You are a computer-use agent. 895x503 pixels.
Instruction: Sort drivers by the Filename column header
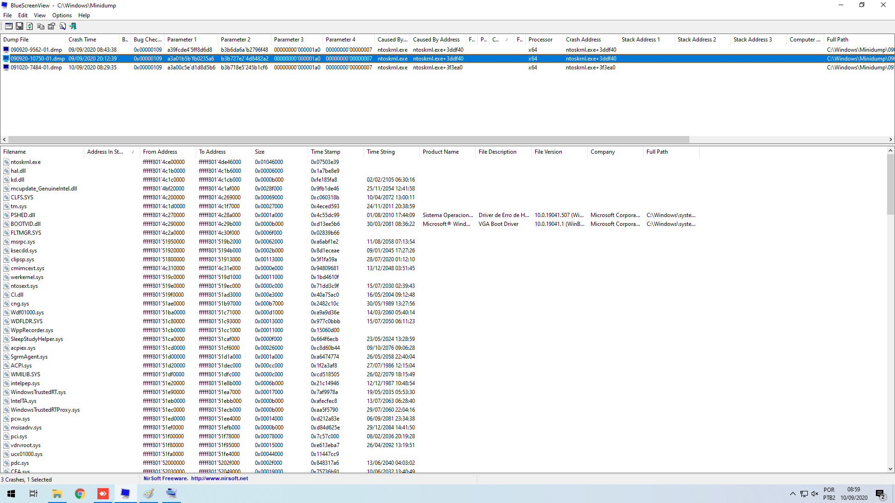(42, 152)
